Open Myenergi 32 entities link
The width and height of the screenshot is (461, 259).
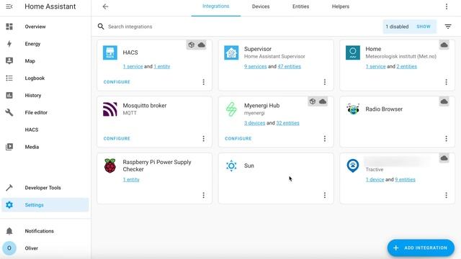pos(287,123)
